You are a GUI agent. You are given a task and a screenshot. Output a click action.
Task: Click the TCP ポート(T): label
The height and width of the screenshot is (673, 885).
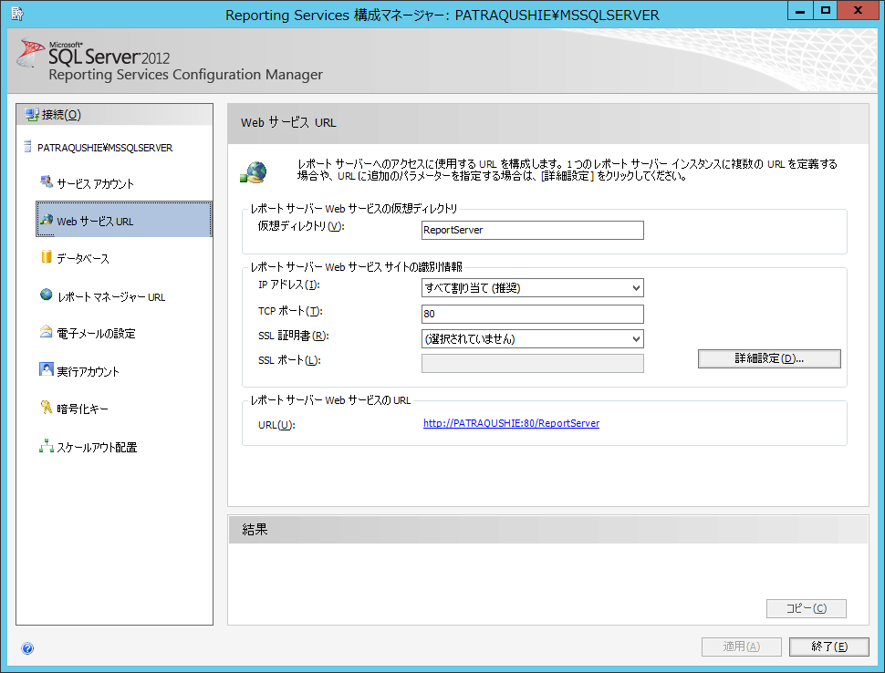[x=290, y=311]
